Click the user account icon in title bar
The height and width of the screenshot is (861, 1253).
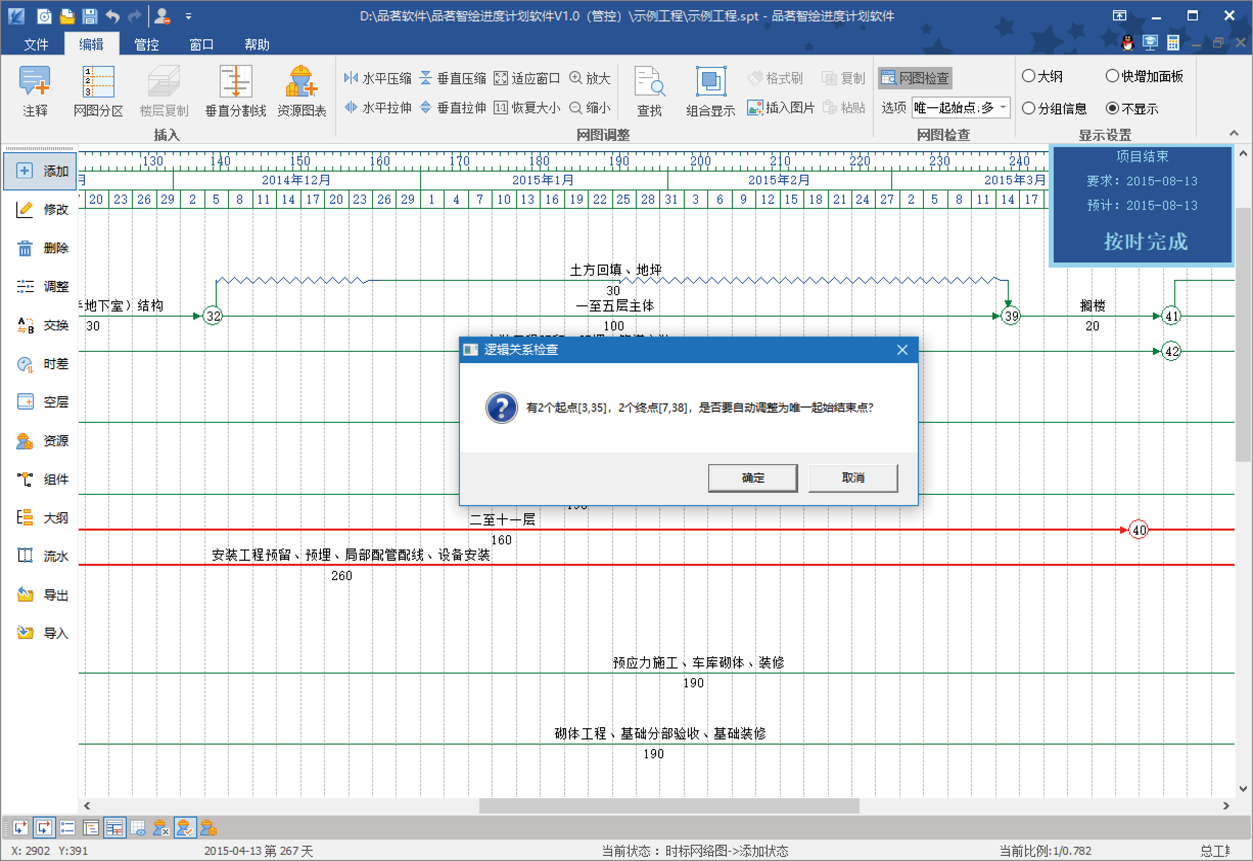pyautogui.click(x=162, y=16)
